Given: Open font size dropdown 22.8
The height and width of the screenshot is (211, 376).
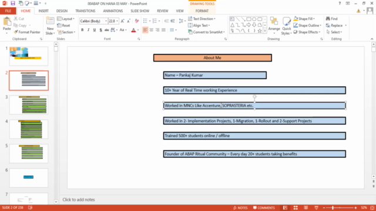Looking at the screenshot, I should point(117,21).
